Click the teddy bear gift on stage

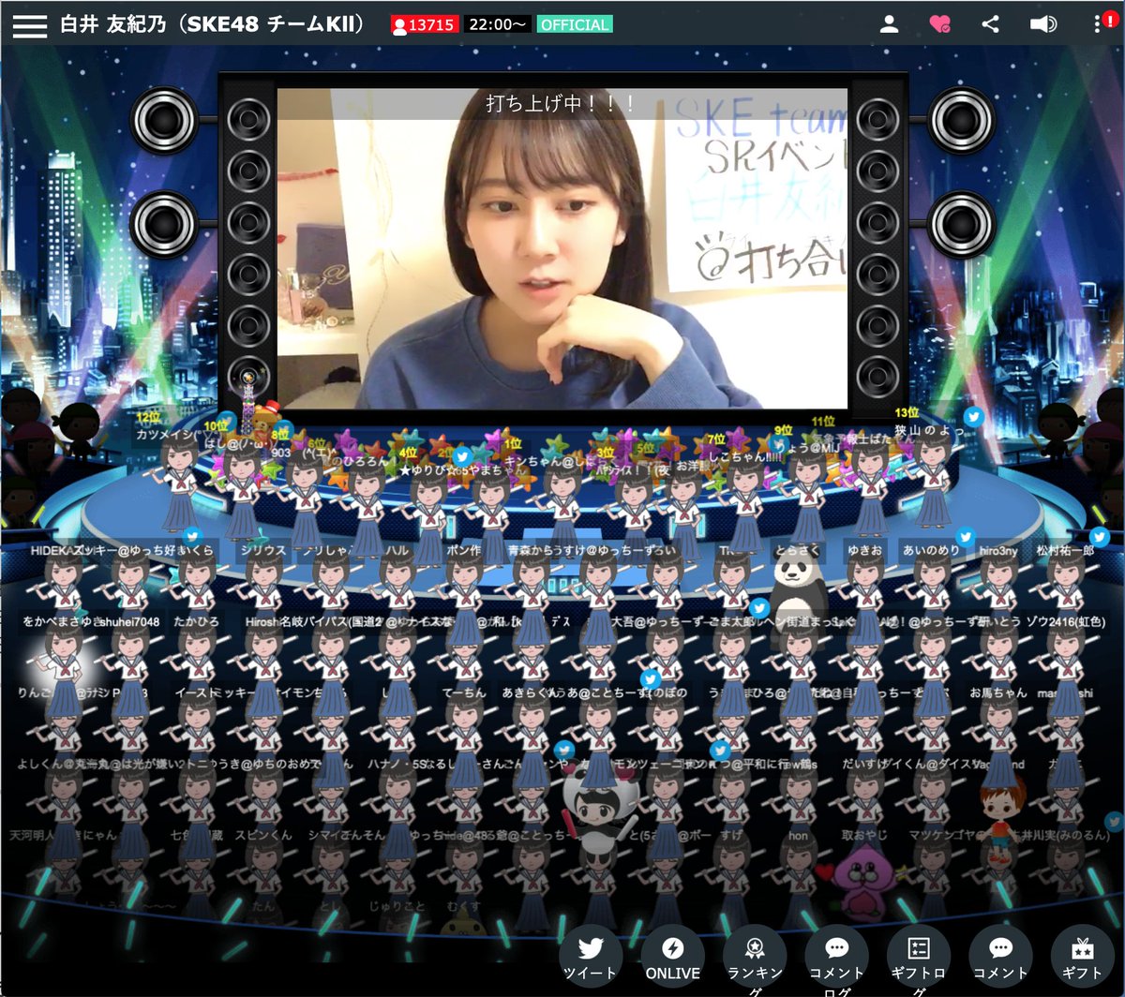pyautogui.click(x=270, y=424)
